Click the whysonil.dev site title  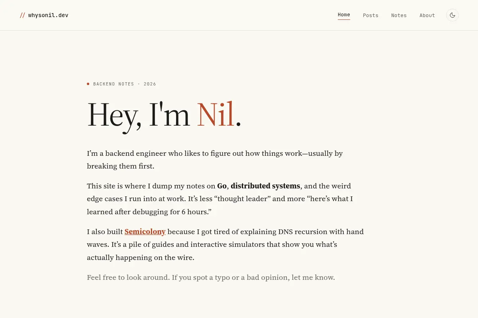pyautogui.click(x=48, y=16)
